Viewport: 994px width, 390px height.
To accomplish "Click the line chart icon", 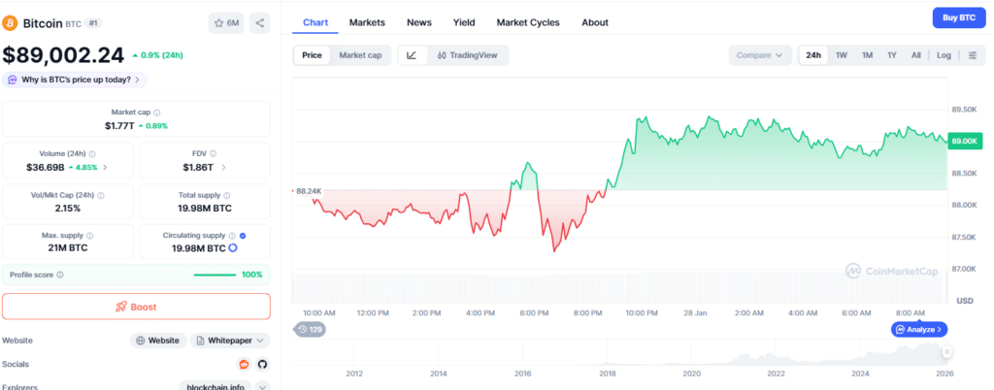I will [x=412, y=55].
